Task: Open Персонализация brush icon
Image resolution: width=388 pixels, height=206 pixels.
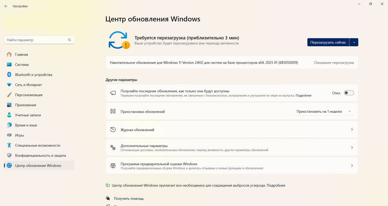Action: click(9, 95)
